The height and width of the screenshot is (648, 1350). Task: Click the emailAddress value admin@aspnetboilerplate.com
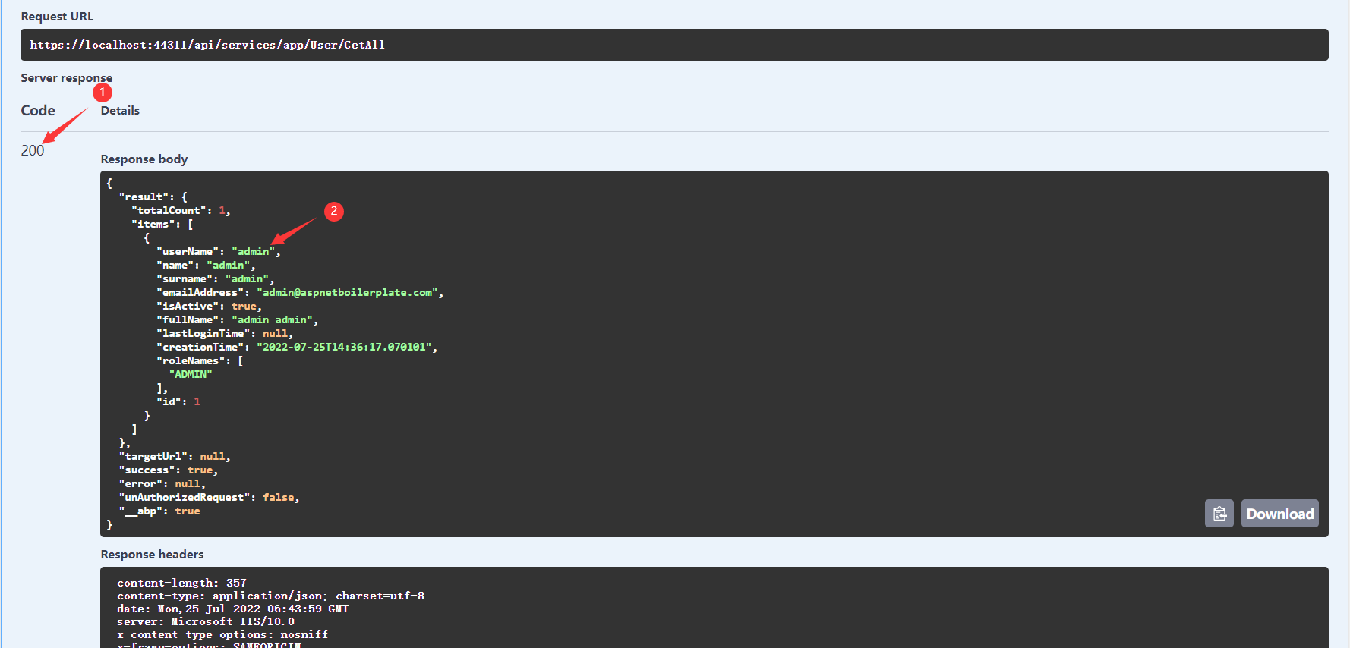coord(348,293)
